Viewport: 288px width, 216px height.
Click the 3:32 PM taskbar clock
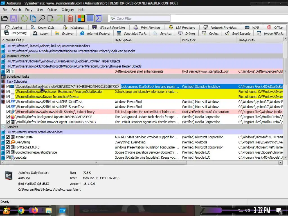click(262, 210)
